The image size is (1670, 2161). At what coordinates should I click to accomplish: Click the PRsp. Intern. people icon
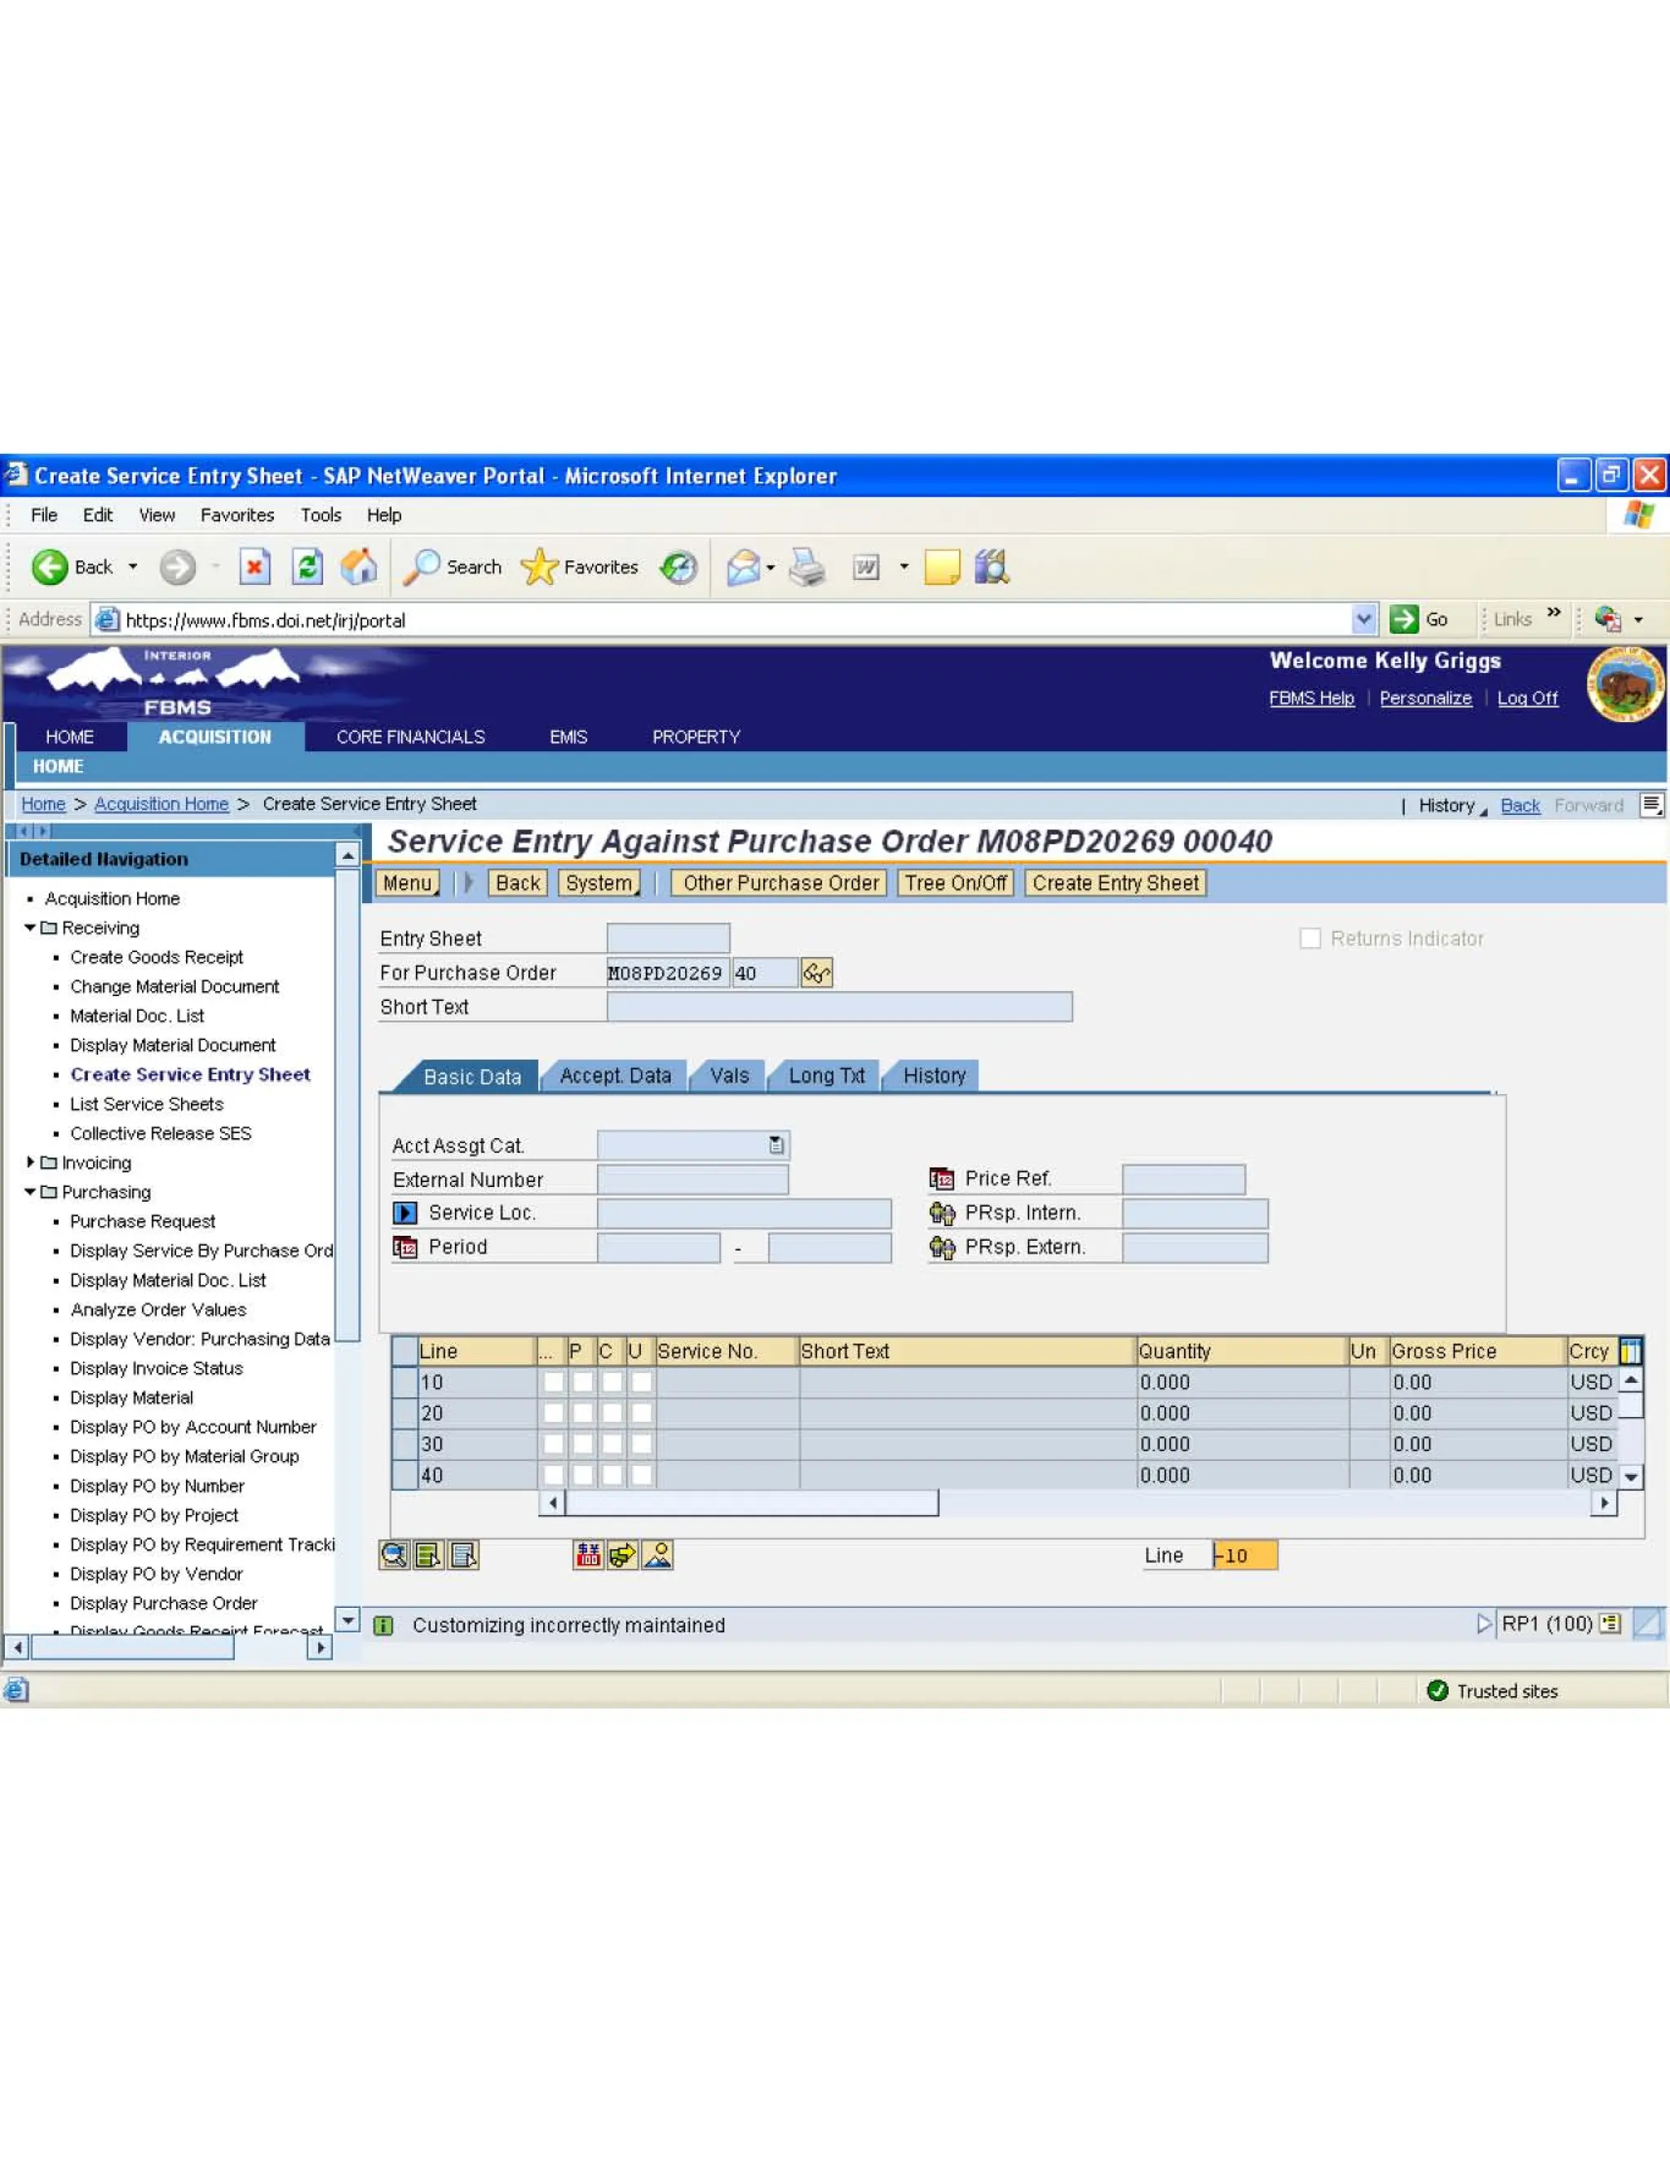(x=942, y=1213)
